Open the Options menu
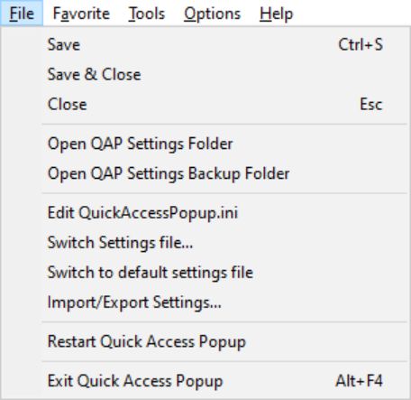This screenshot has height=400, width=411. click(213, 14)
